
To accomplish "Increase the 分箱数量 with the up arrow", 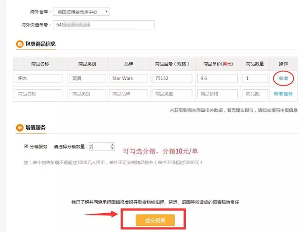I will pyautogui.click(x=112, y=145).
